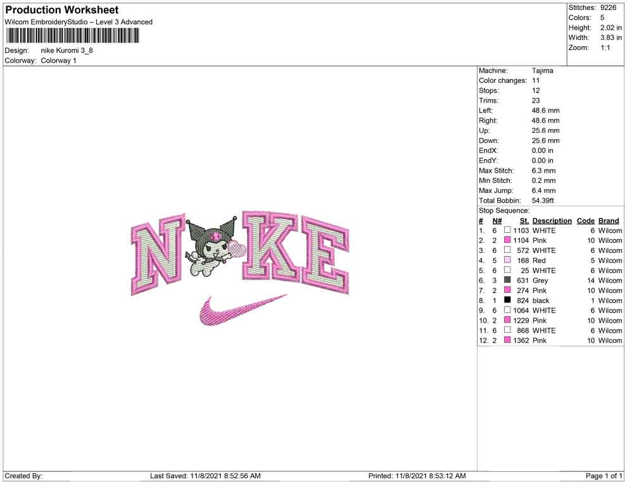Click the Max Stitch value 6.3 mm
Image resolution: width=627 pixels, height=482 pixels.
[x=544, y=171]
